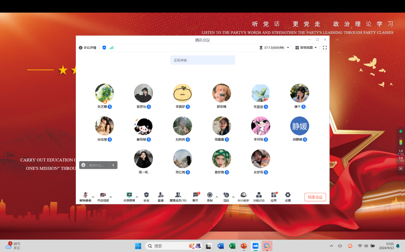Unmute microphone with 解除静音
Image resolution: width=405 pixels, height=252 pixels.
click(x=85, y=195)
